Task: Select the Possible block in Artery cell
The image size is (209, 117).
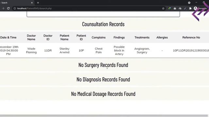Action: 119,50
